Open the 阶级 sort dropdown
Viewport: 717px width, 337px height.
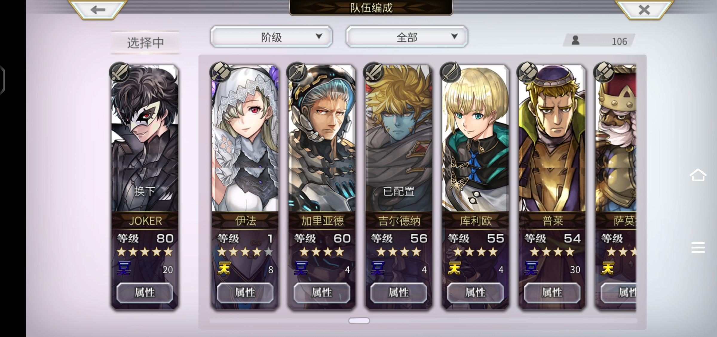(271, 37)
